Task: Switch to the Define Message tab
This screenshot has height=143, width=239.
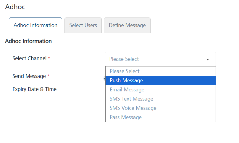Action: 127,25
